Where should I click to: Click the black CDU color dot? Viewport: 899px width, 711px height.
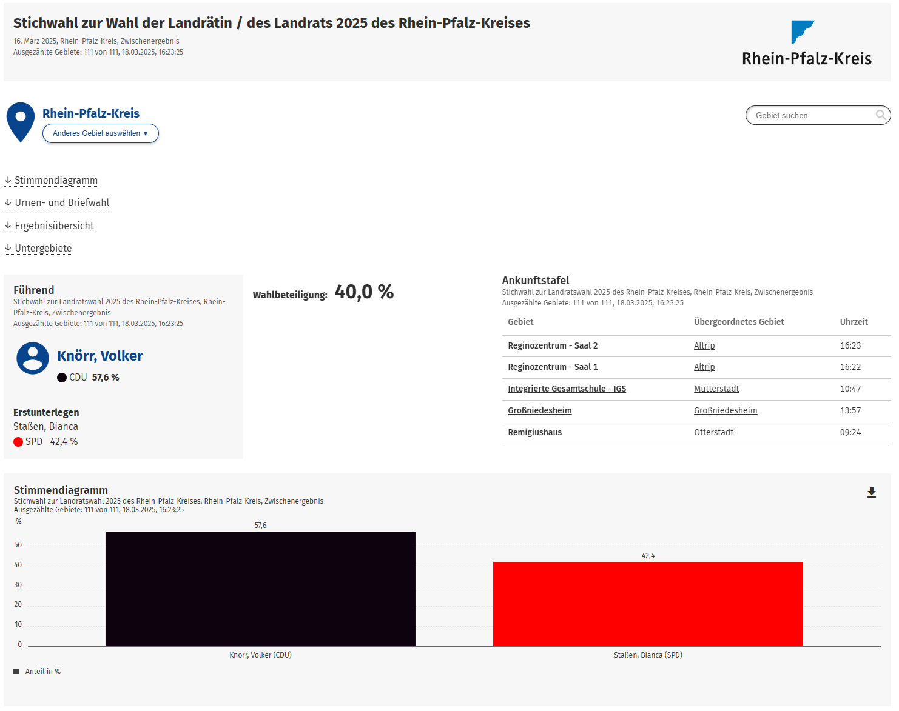point(62,378)
